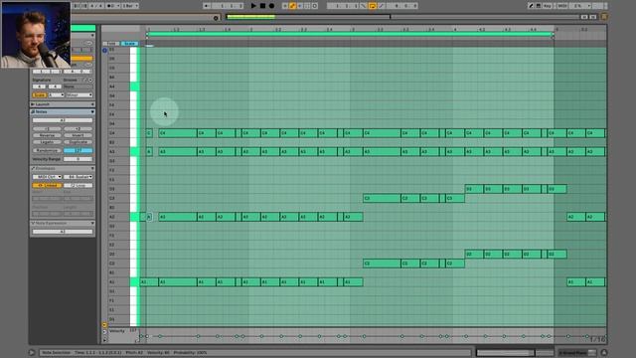Select the first D2 note

(x=474, y=255)
